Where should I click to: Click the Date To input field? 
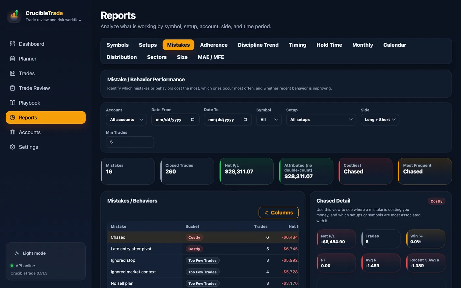(x=228, y=119)
